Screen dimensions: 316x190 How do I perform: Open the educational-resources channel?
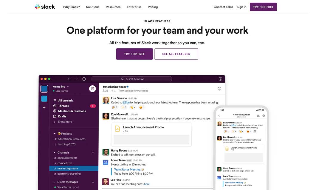72,139
